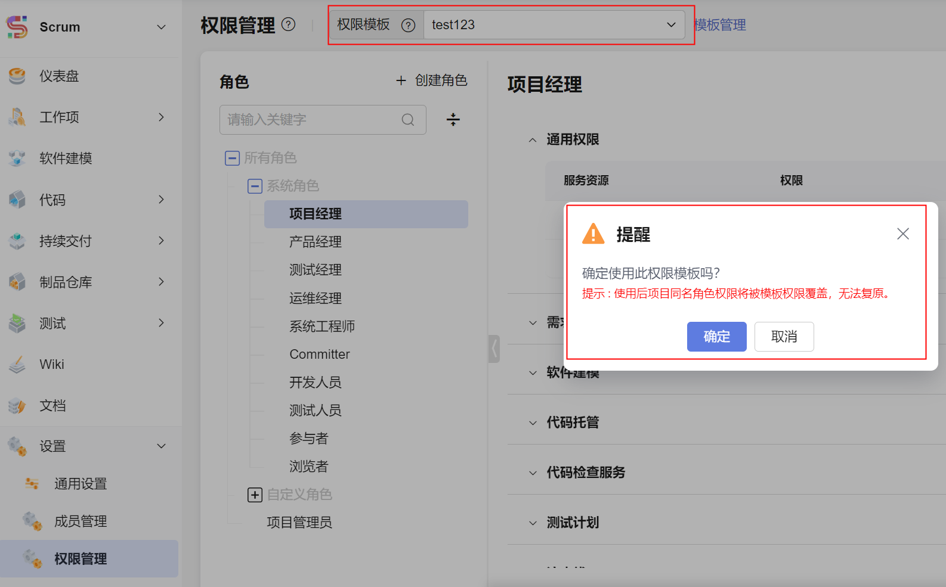946x587 pixels.
Task: Click the 测试 sidebar icon
Action: click(x=17, y=324)
